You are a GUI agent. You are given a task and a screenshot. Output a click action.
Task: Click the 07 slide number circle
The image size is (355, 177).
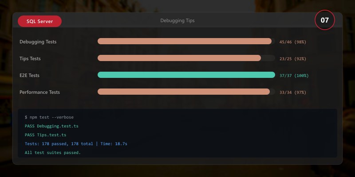pos(325,20)
